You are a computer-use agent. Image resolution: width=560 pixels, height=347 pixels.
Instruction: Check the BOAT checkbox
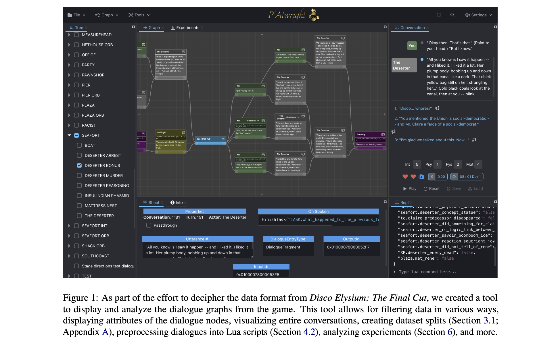click(x=79, y=145)
